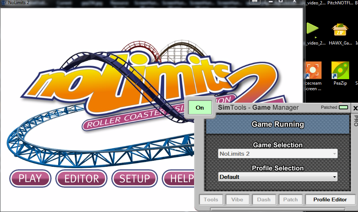
Task: Open the Icecream Screen desktop shortcut
Action: tap(313, 76)
